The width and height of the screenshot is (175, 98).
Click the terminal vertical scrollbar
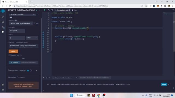point(174,88)
